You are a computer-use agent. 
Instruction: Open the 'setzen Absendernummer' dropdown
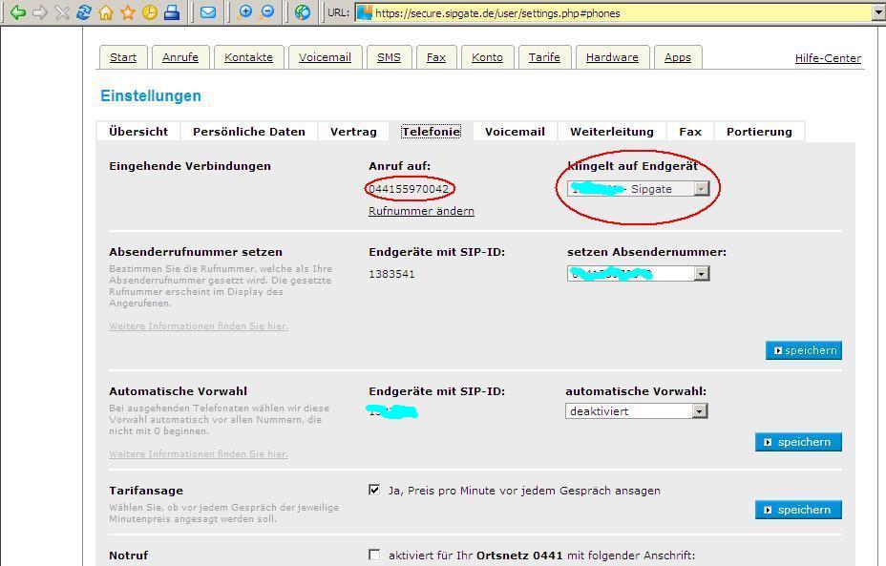[x=701, y=274]
